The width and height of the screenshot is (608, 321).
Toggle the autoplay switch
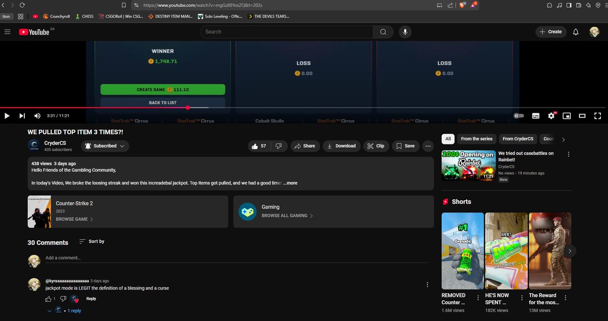(519, 116)
